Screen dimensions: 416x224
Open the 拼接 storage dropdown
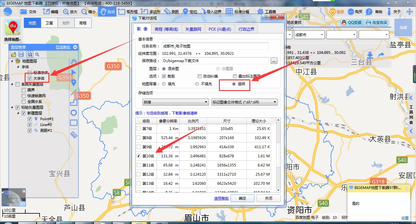coord(175,102)
